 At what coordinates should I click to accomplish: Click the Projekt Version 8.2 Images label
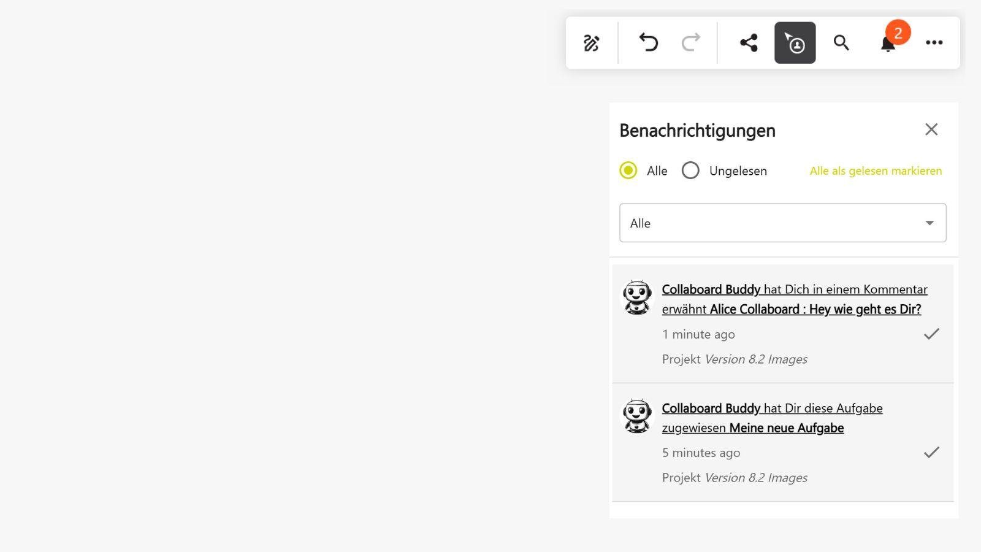(735, 359)
